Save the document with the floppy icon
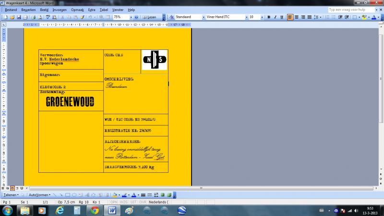This screenshot has width=384, height=216. pos(19,17)
